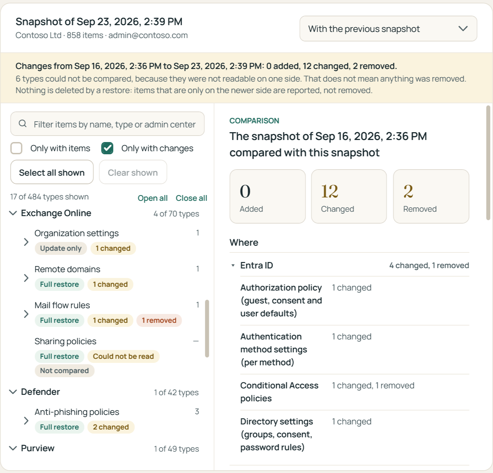The image size is (493, 473).
Task: Click the '4 changed, 1 removed' Entra ID summary
Action: pos(429,265)
